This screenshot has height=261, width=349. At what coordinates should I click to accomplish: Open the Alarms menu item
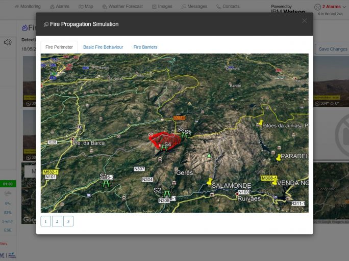click(x=60, y=7)
